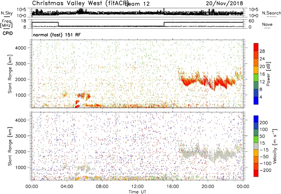Click the orange near-range velocity patch at 05:00 UT
The image size is (281, 194).
click(x=78, y=178)
